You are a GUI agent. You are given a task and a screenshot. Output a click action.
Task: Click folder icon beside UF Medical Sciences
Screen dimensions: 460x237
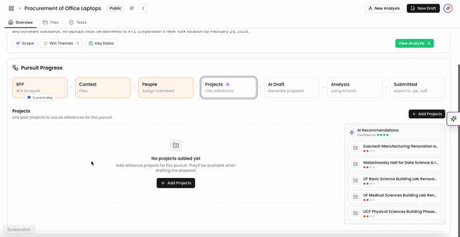coord(355,197)
